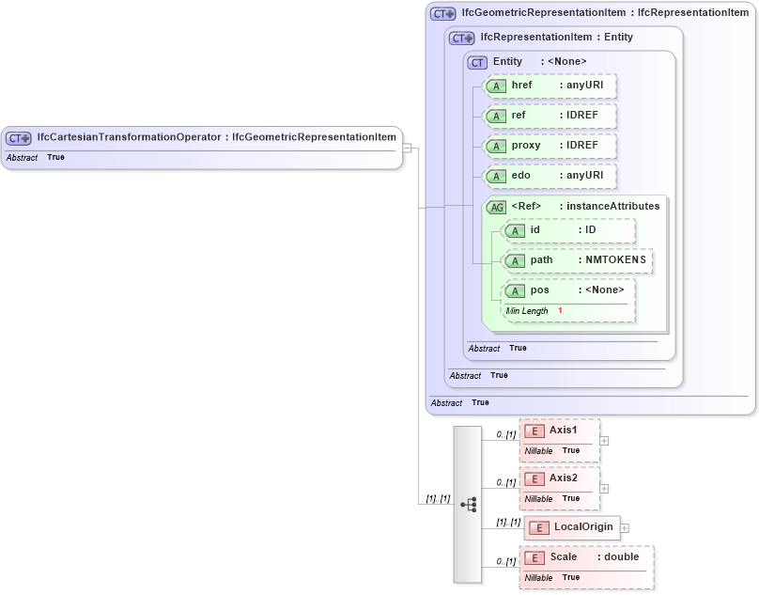Viewport: 759px width, 595px height.
Task: Click the E icon beside Scale
Action: pos(534,557)
